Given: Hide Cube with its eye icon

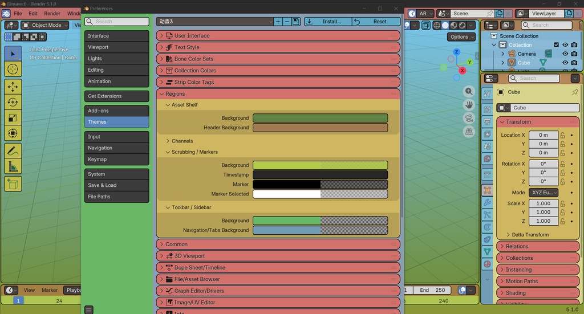Looking at the screenshot, I should coord(565,63).
